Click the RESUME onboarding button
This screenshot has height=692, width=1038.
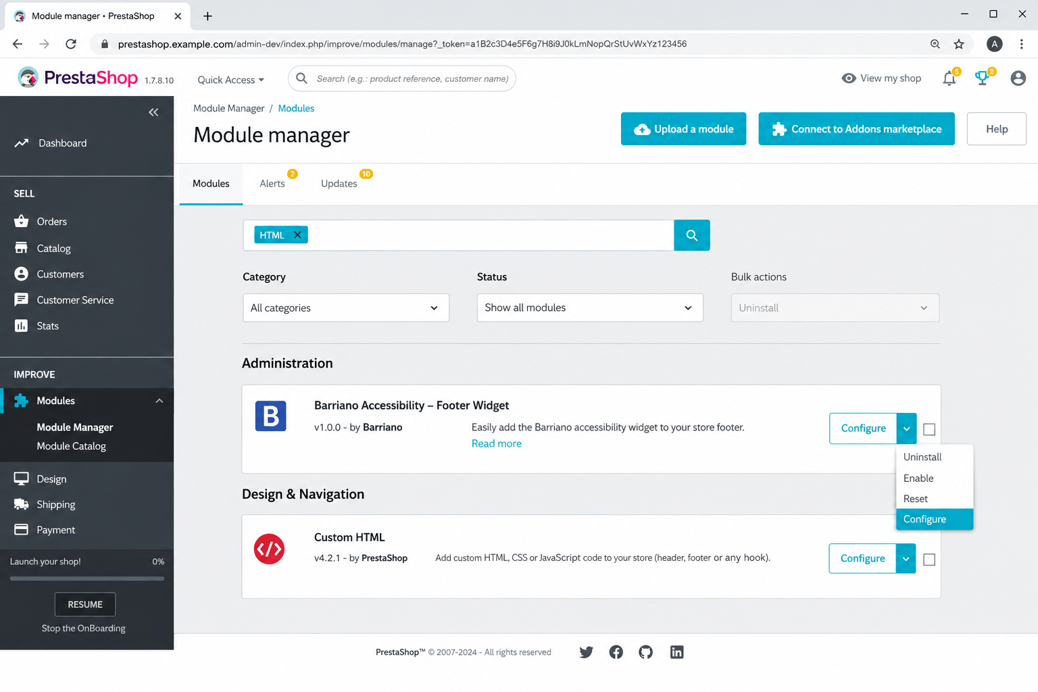(x=85, y=604)
